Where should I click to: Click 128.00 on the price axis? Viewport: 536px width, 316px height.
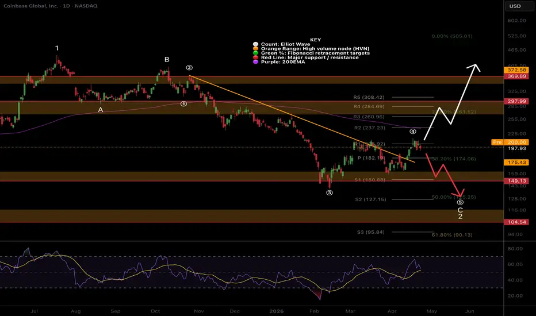tap(517, 199)
